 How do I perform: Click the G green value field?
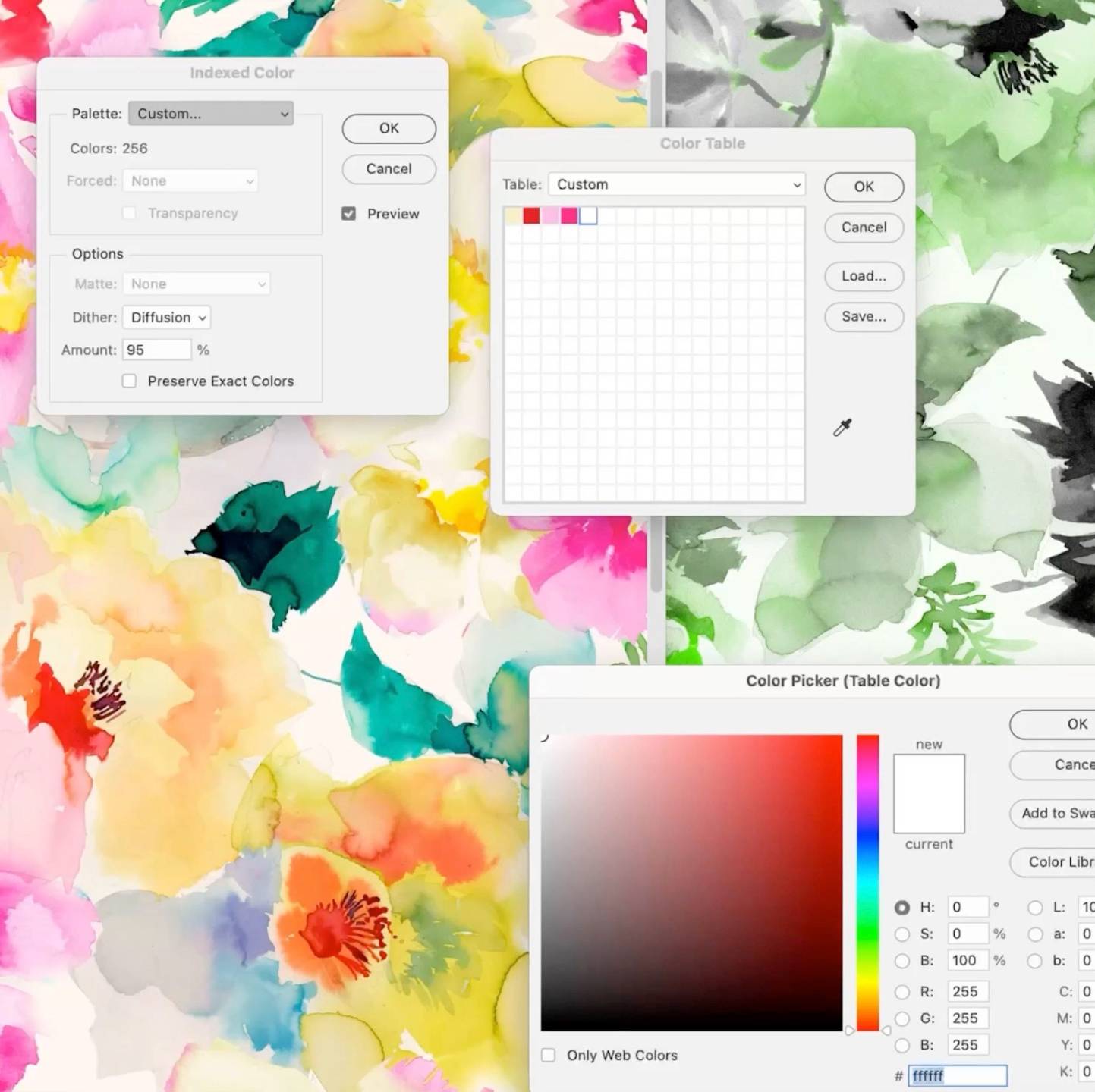968,1018
